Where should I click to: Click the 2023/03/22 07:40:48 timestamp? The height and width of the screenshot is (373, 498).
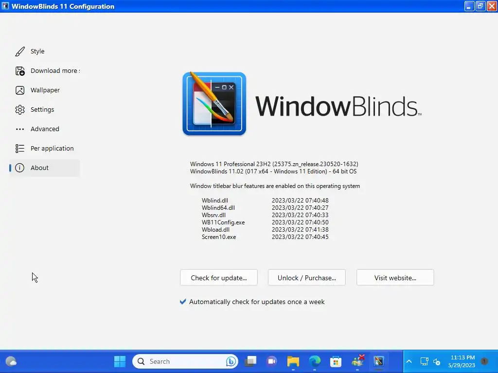(x=300, y=201)
